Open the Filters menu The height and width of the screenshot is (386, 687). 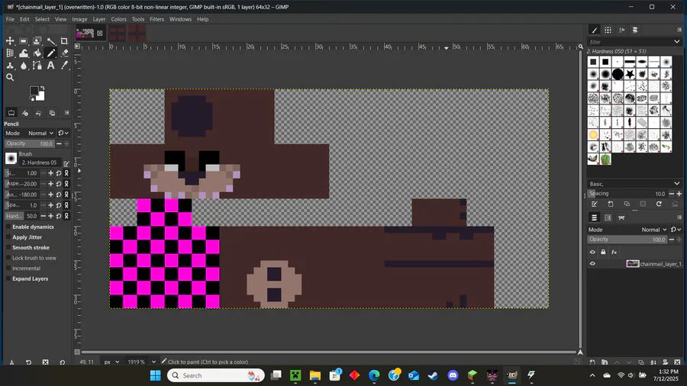pyautogui.click(x=156, y=19)
